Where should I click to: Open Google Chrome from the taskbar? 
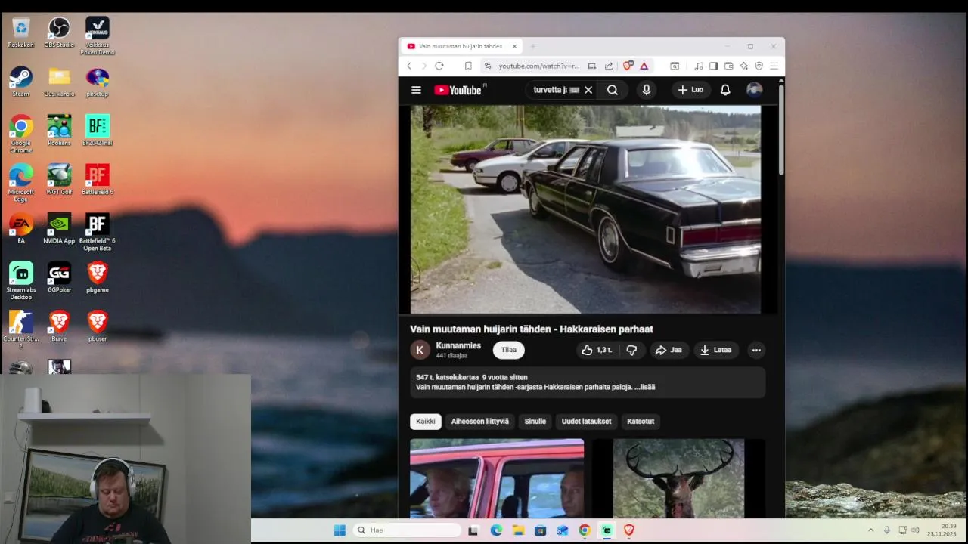(x=585, y=530)
